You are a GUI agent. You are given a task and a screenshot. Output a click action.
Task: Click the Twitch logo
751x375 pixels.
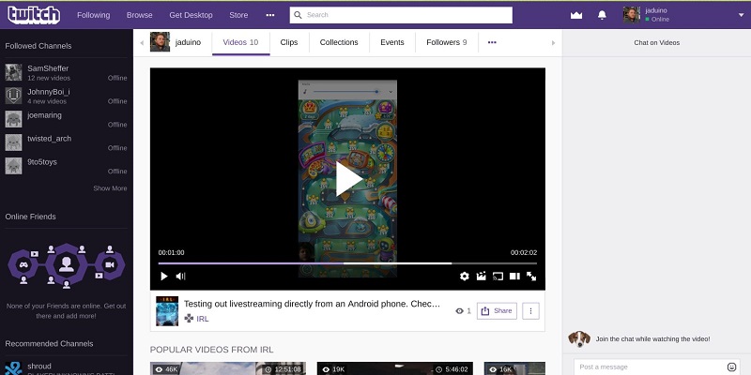(x=34, y=15)
